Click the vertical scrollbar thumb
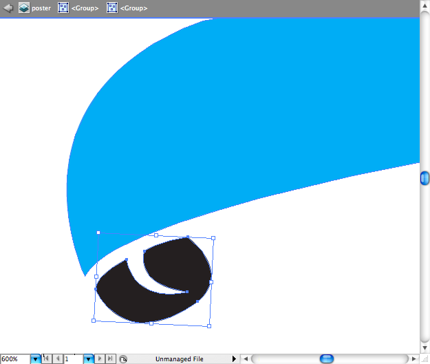430x364 pixels. coord(424,178)
